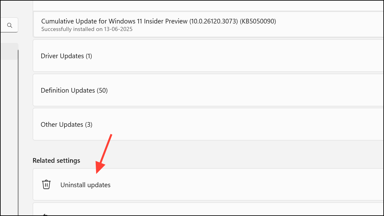
Task: Click the partially visible card above Cumulative Update
Action: click(208, 5)
